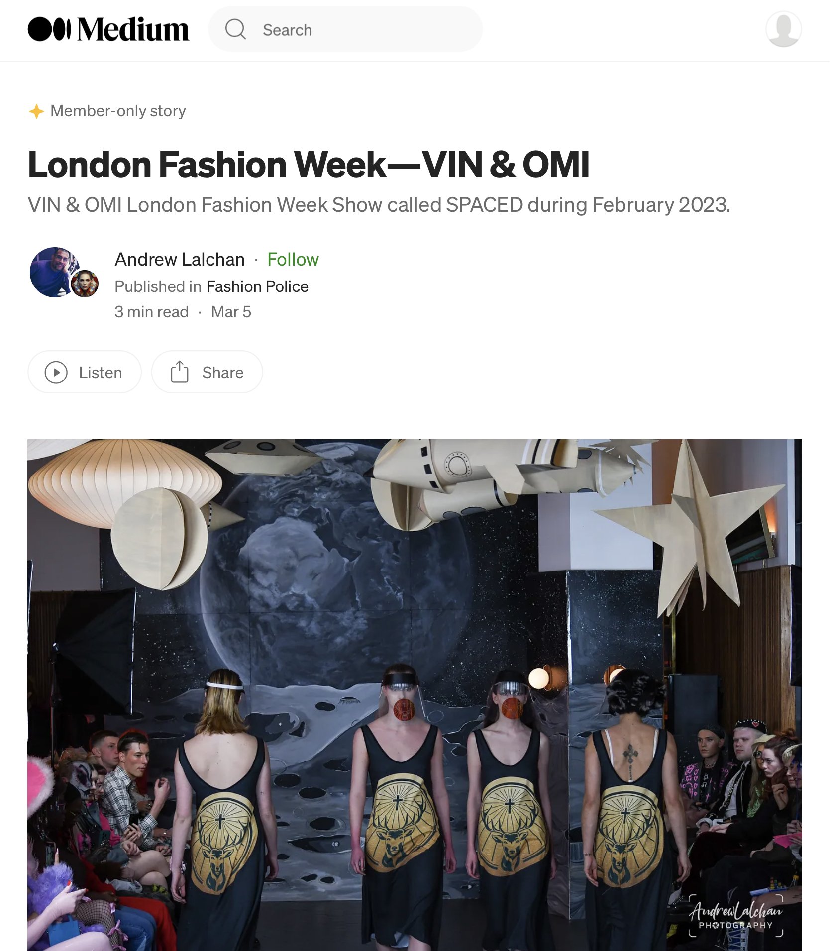Follow Andrew Lalchan
Screen dimensions: 830x951
pos(293,260)
